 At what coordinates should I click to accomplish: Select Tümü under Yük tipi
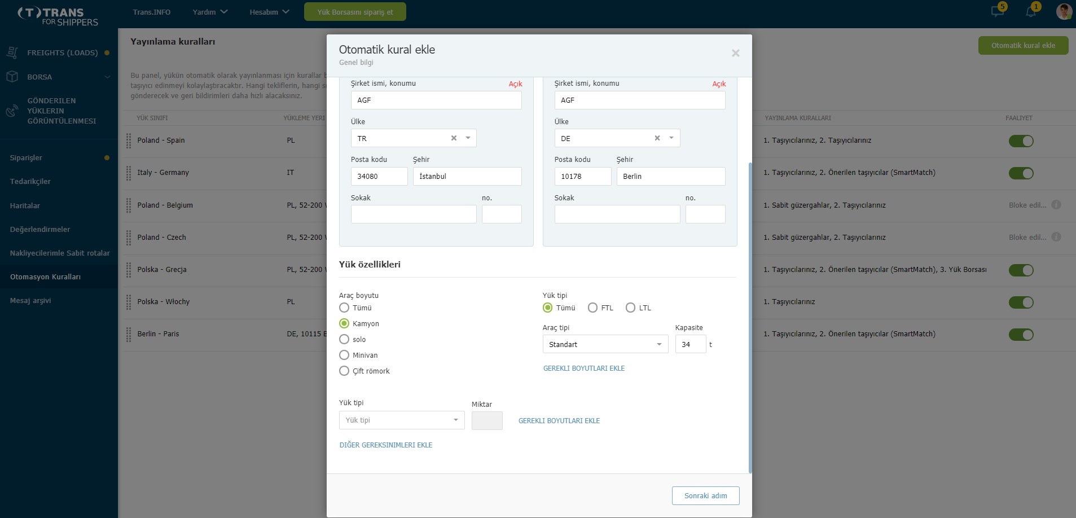click(x=547, y=308)
